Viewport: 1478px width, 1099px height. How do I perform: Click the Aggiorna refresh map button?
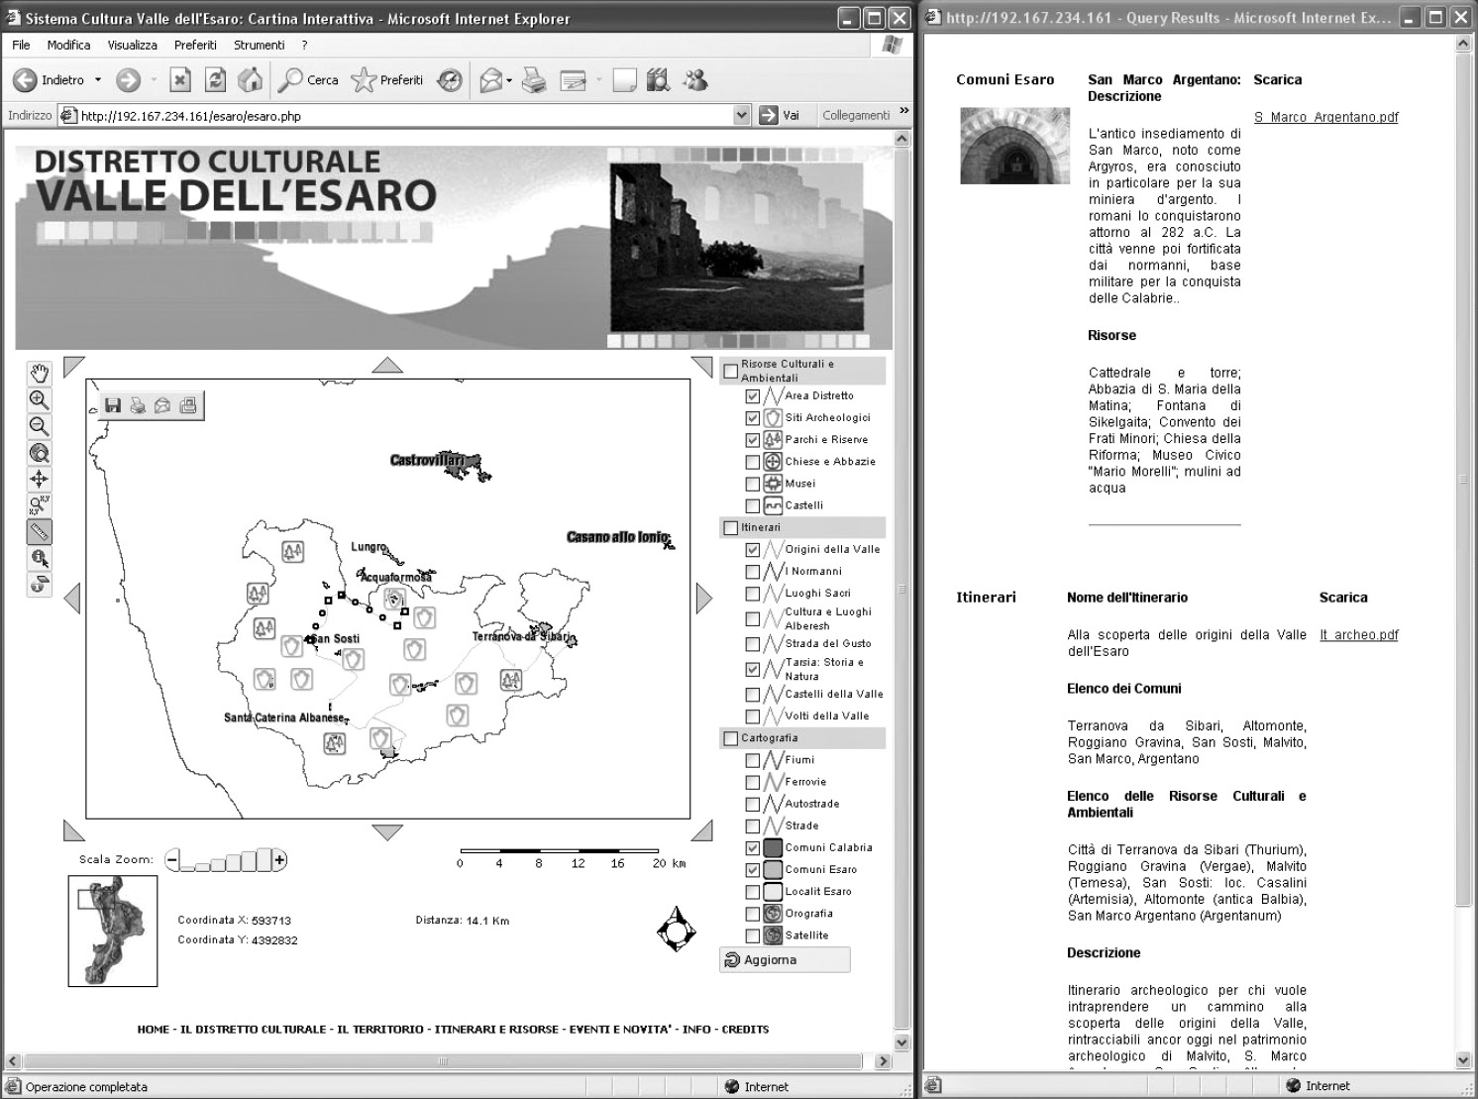coord(785,960)
